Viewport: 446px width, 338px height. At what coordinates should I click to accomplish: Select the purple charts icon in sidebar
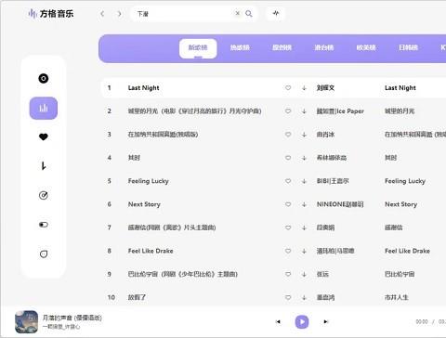[44, 108]
